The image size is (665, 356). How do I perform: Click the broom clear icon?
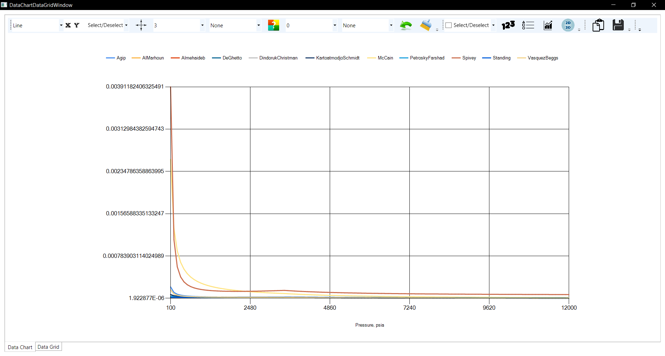[426, 25]
